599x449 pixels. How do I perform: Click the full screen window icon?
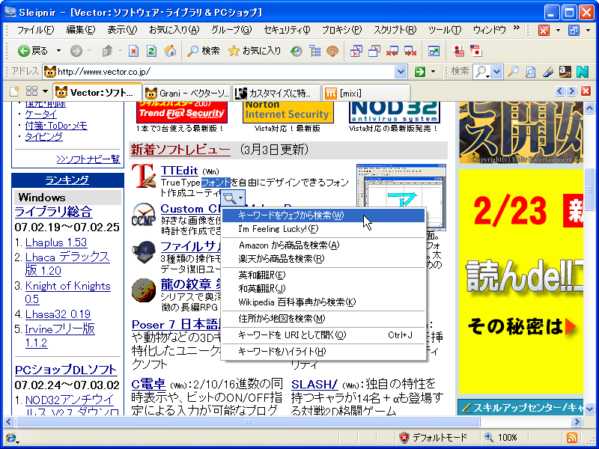(434, 51)
